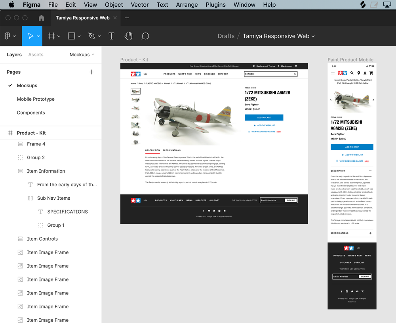Expand the Specifications section in mobile mockup
396x323 pixels.
tap(370, 233)
